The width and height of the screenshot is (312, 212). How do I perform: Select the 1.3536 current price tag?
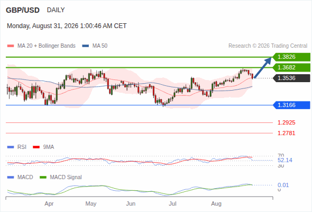click(291, 78)
